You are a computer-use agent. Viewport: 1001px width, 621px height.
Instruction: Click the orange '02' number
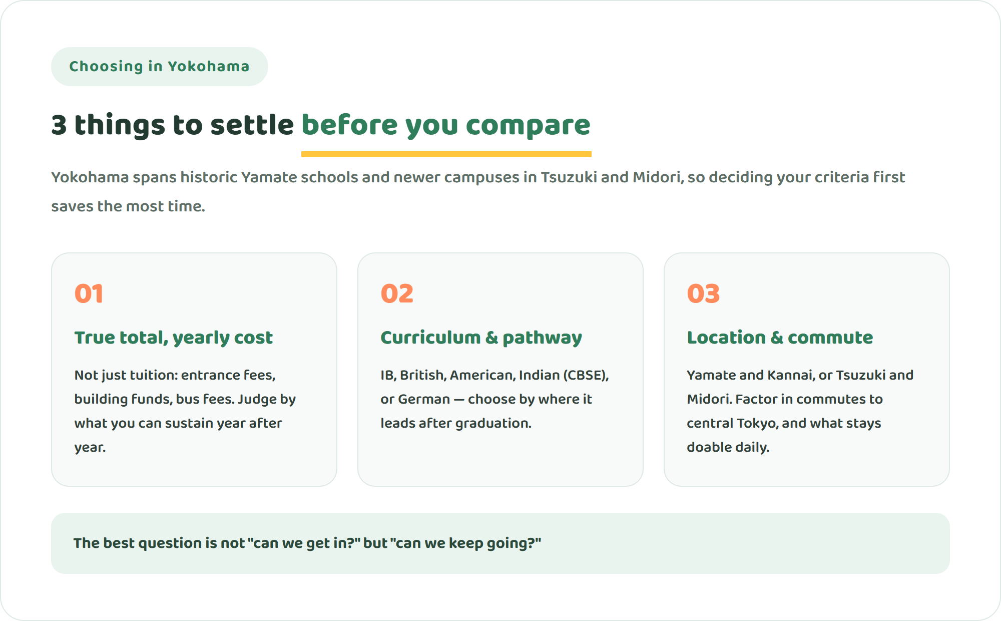(x=397, y=293)
